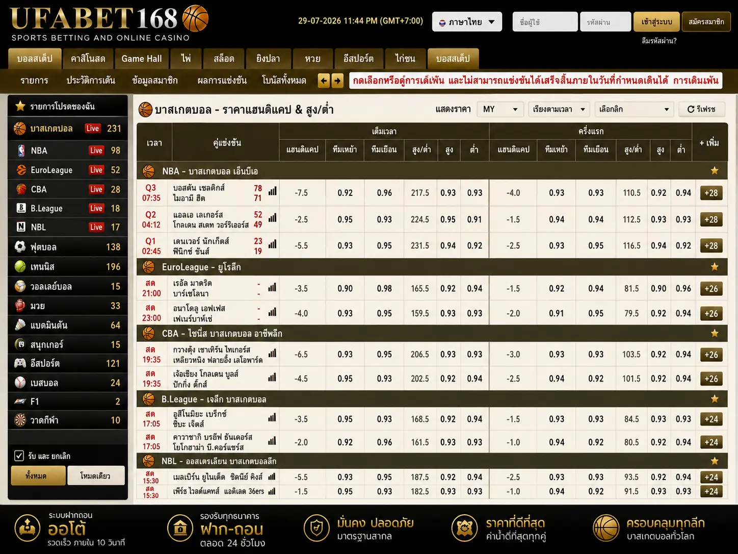
Task: Expand +26 more markets for Guangdong Tigers
Action: point(711,355)
